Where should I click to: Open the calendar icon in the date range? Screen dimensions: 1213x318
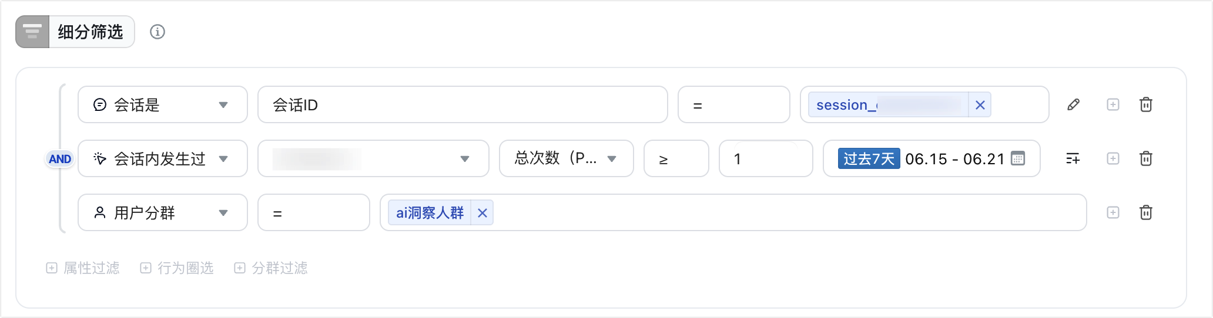click(x=1018, y=158)
